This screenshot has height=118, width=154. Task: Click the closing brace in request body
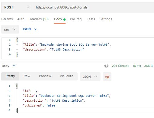tap(17, 54)
